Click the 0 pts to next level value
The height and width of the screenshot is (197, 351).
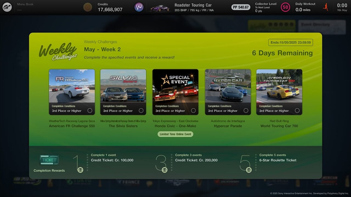pos(259,11)
